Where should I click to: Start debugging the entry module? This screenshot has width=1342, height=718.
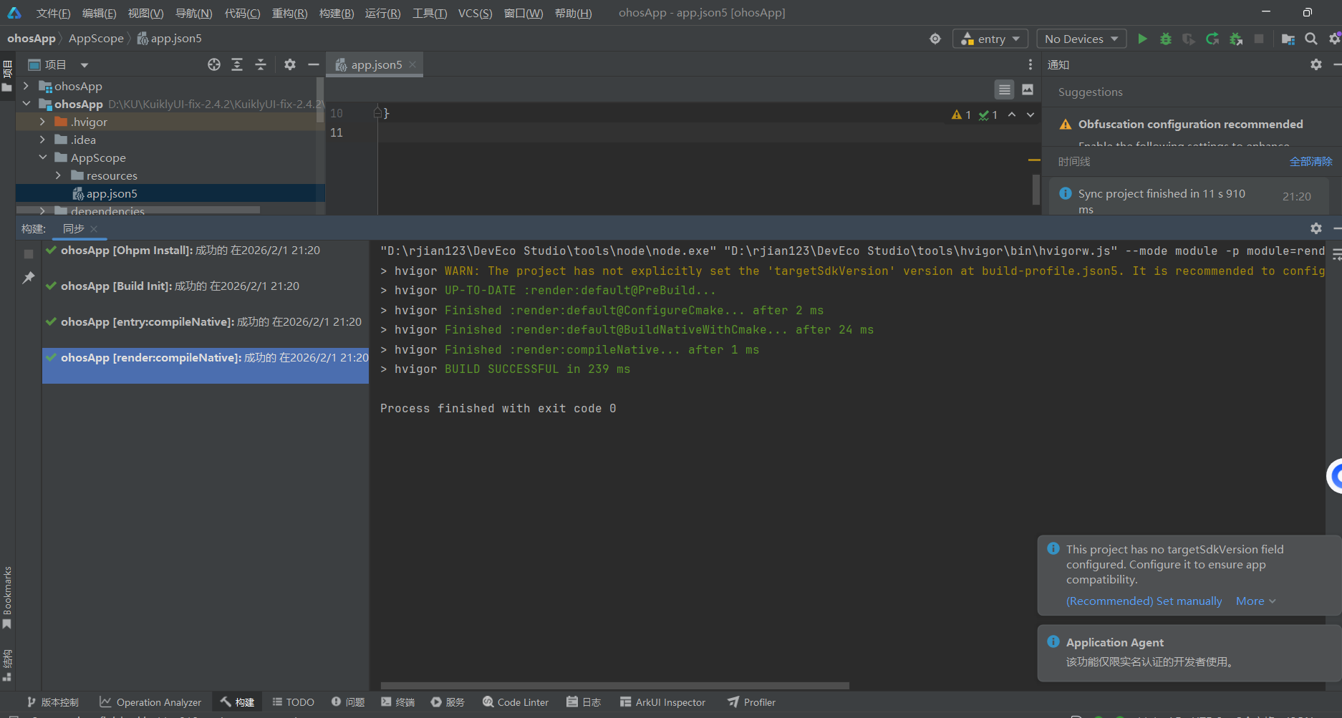click(1166, 39)
